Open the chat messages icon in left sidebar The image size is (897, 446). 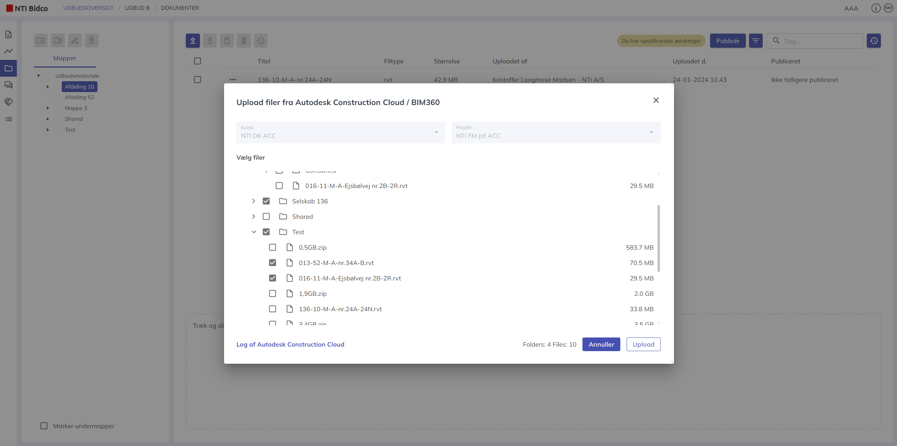coord(8,85)
